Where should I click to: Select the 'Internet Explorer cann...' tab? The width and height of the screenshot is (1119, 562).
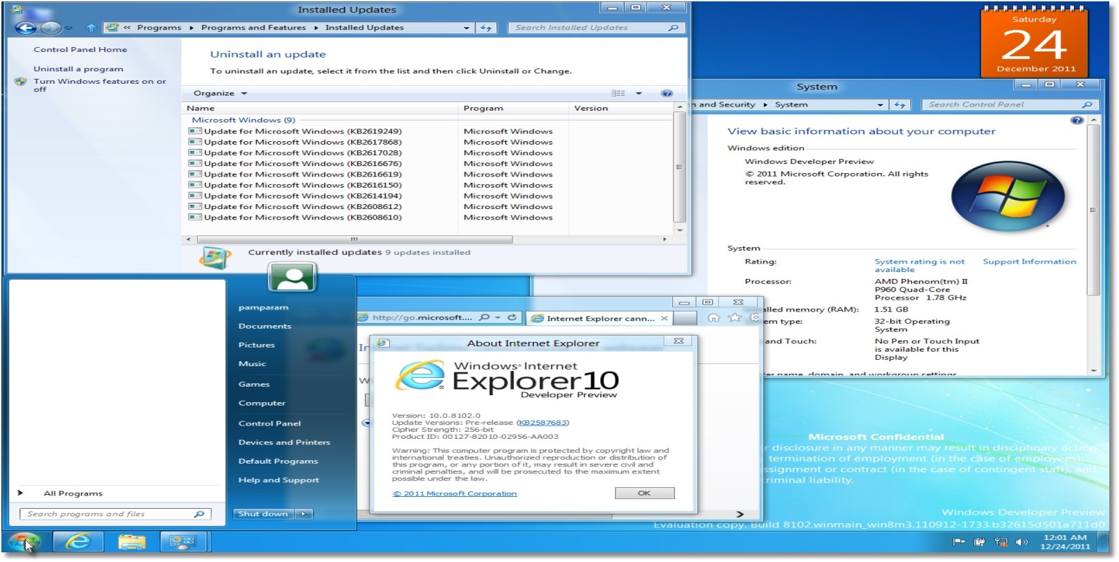tap(599, 318)
